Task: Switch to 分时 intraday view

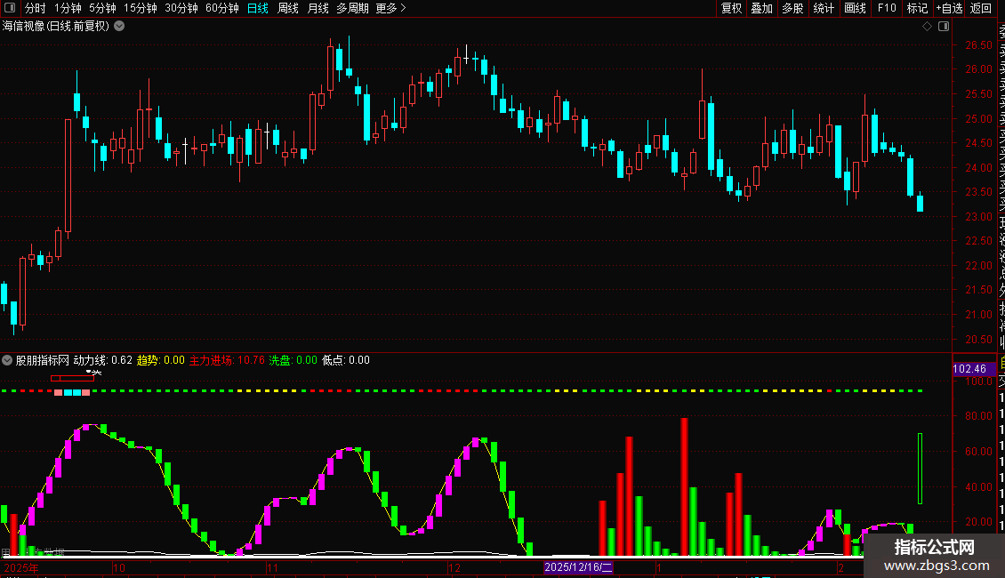Action: click(36, 8)
